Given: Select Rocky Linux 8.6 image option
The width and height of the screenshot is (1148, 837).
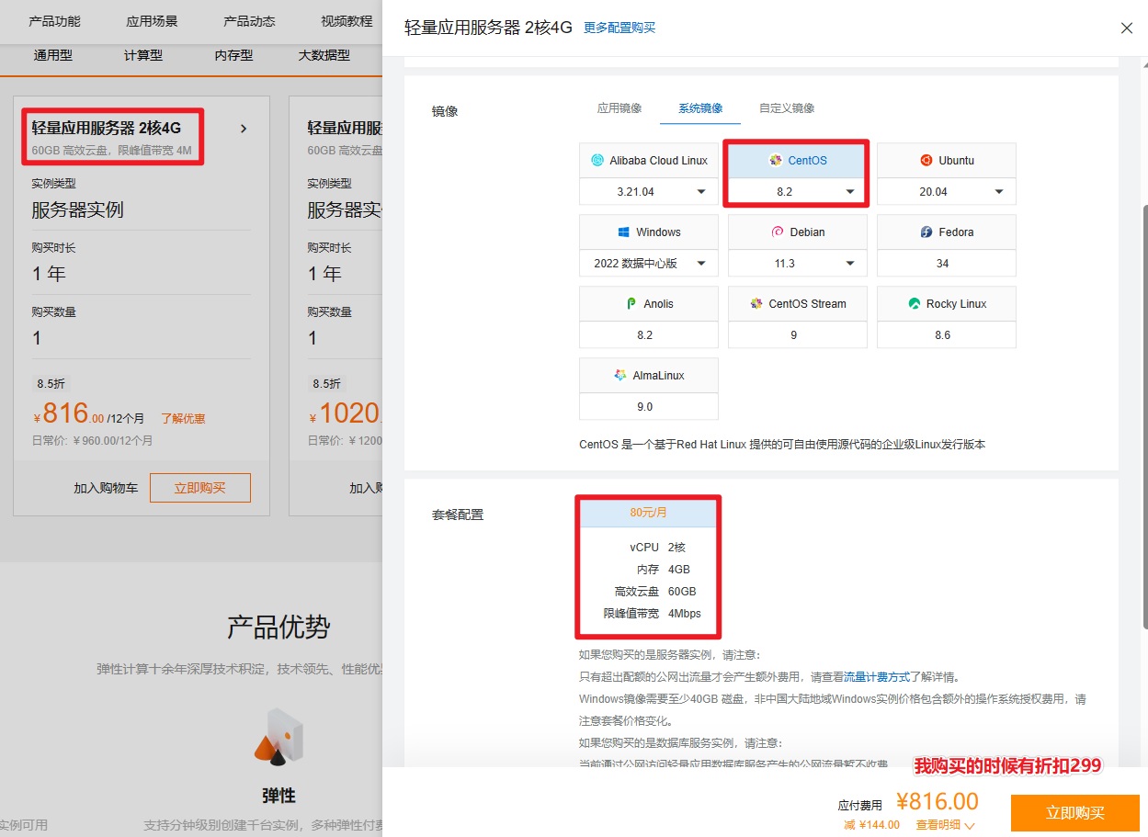Looking at the screenshot, I should (x=947, y=317).
